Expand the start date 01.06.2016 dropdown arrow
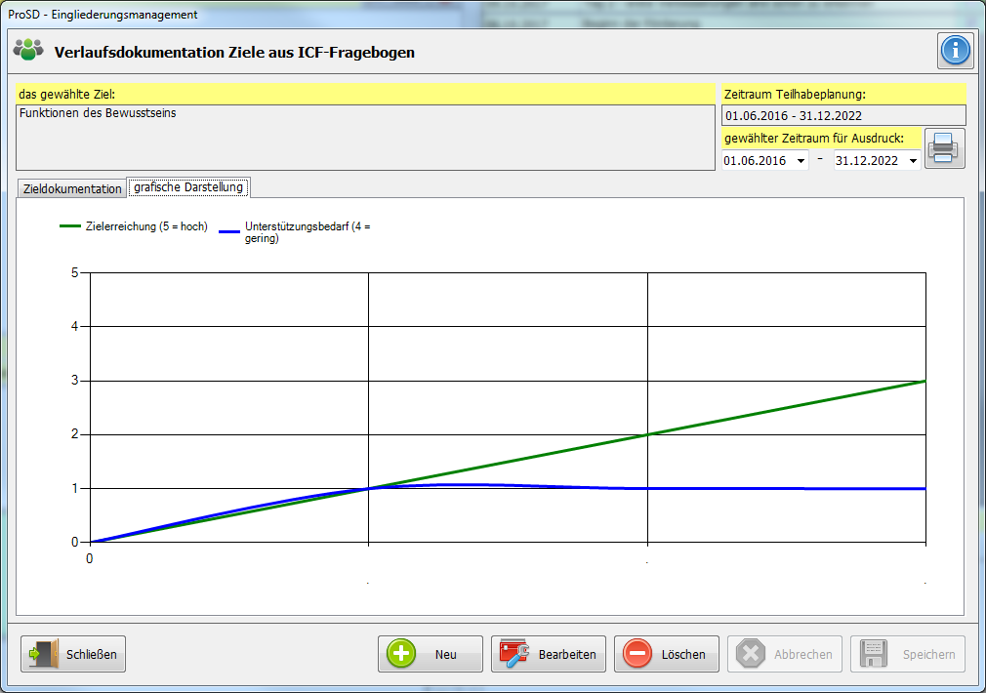 pyautogui.click(x=801, y=161)
